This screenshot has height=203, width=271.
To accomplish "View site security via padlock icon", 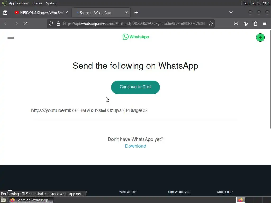I will coord(58,24).
